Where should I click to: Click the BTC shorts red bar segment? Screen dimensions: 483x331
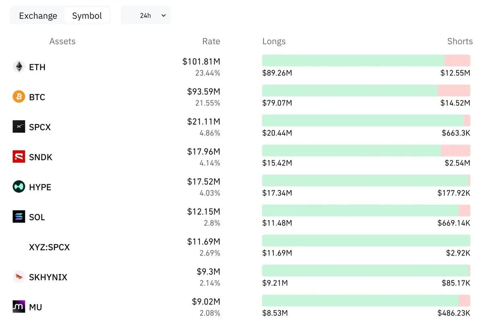coord(454,91)
